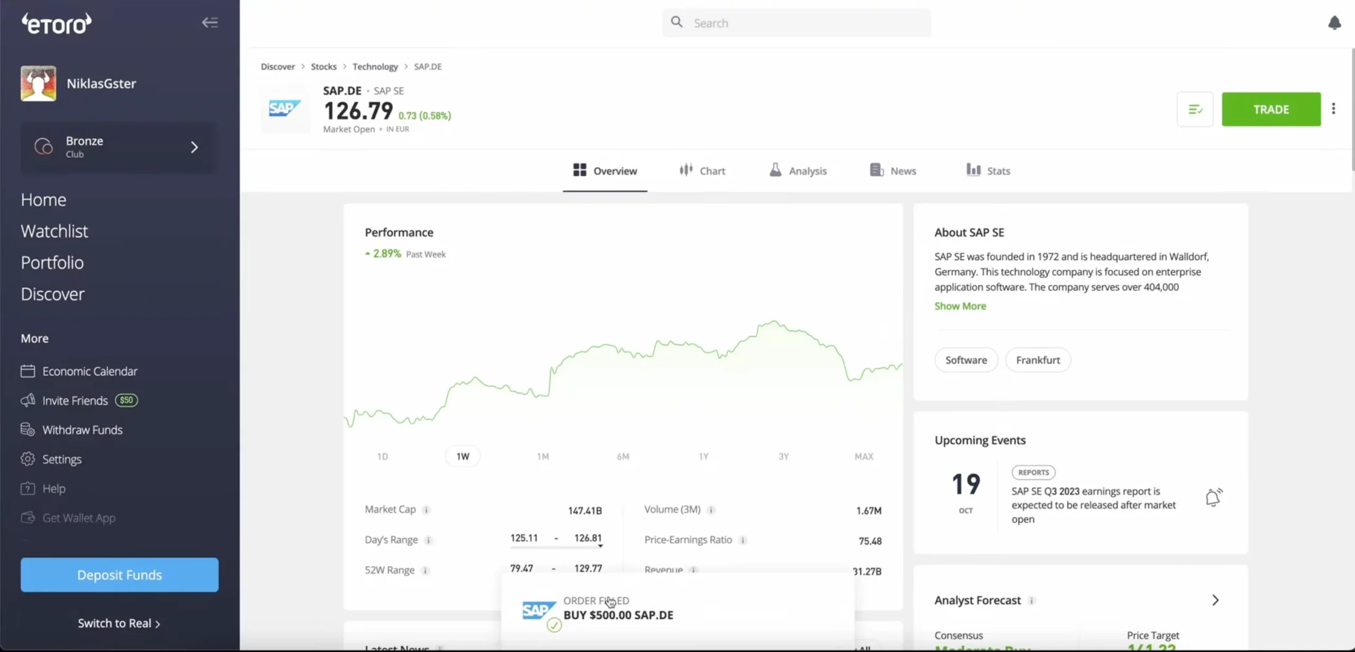Click the search magnifier icon
The height and width of the screenshot is (652, 1355).
pyautogui.click(x=676, y=22)
